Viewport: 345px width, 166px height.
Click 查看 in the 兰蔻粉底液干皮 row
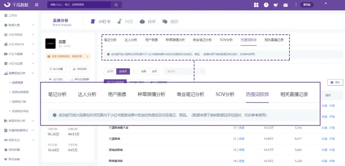pos(241,128)
